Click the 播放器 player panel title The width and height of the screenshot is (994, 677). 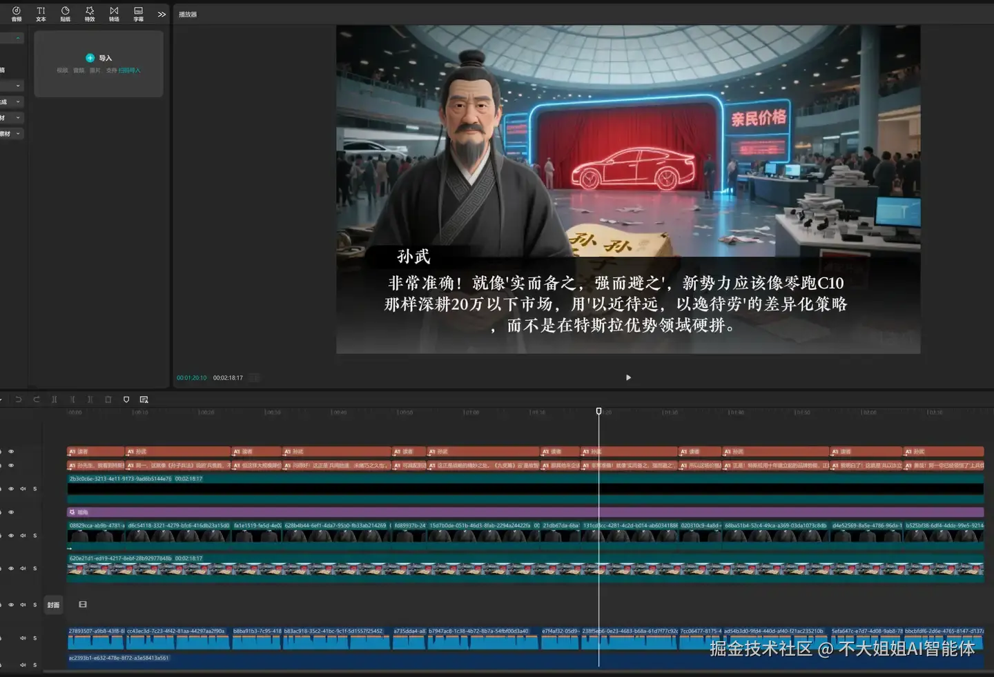pyautogui.click(x=188, y=14)
